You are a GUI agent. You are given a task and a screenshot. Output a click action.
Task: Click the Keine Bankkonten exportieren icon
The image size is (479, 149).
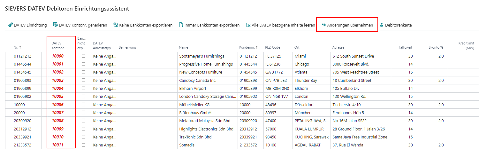click(116, 25)
